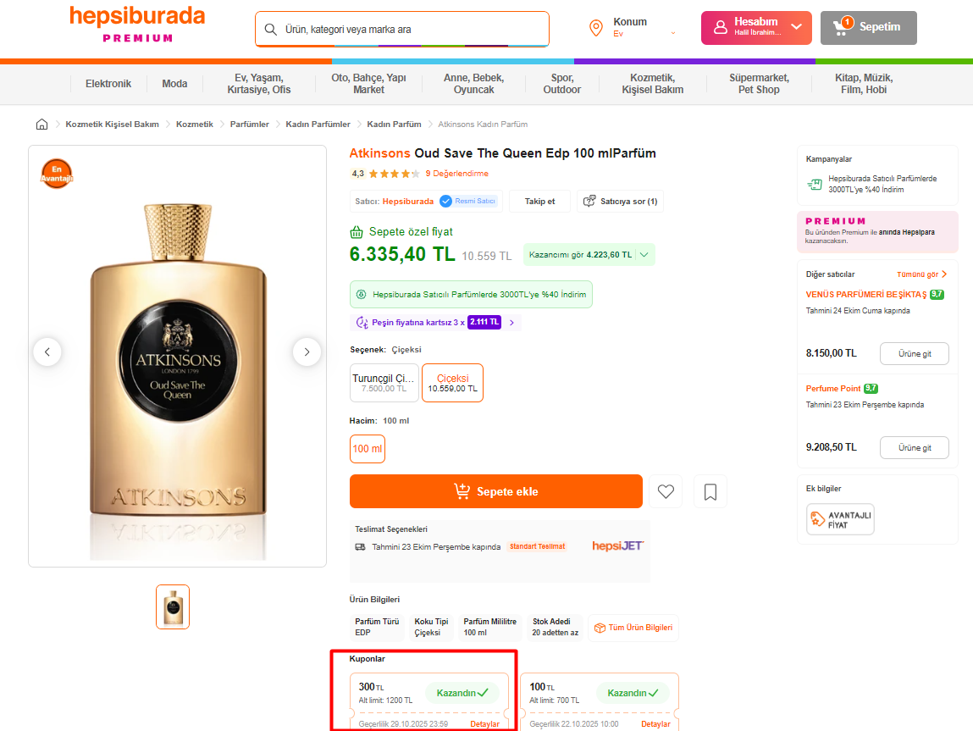This screenshot has height=731, width=973.
Task: Open the Sepetim shopping cart
Action: pos(868,28)
